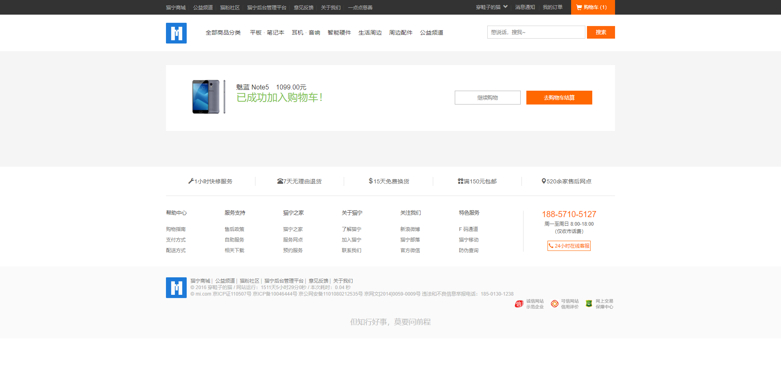This screenshot has width=781, height=381.
Task: Open the F 码通道 link
Action: tap(469, 229)
